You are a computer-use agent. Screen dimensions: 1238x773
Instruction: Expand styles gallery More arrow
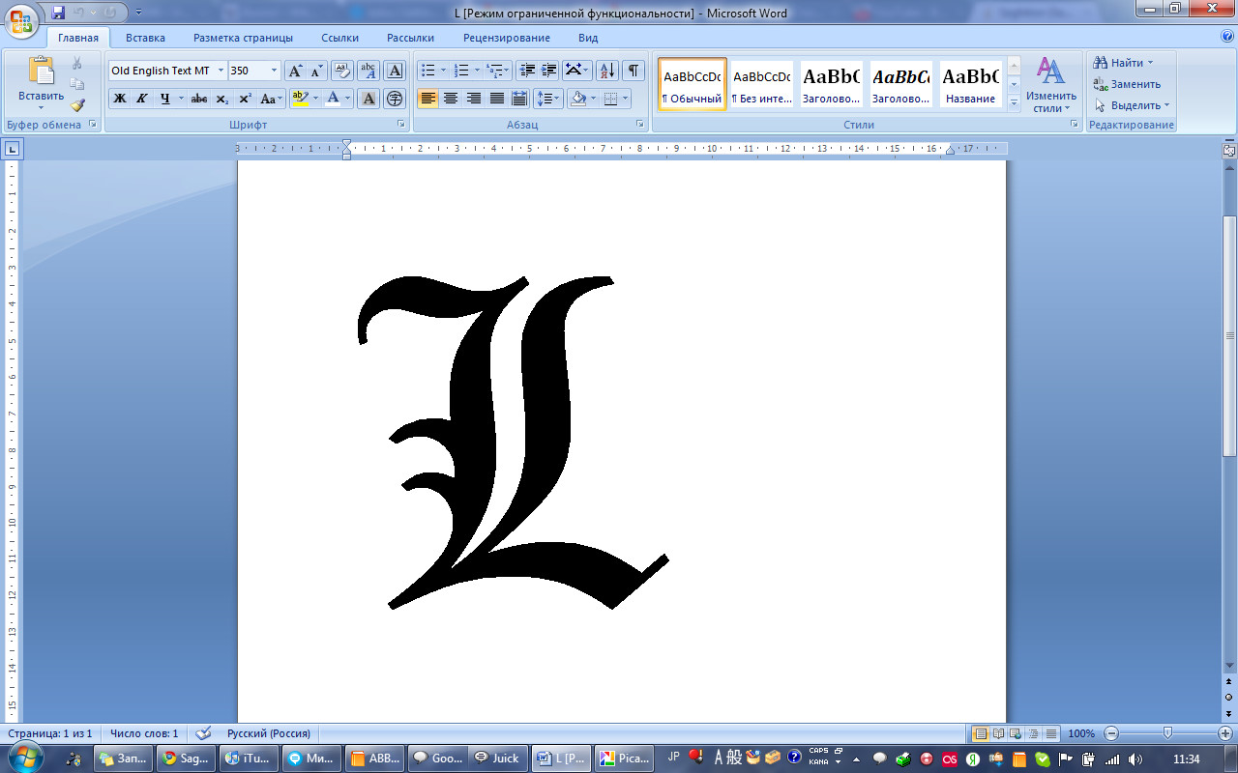tap(1014, 101)
